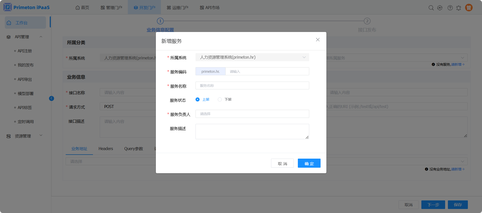
Task: Click the help question mark icon
Action: click(x=450, y=8)
